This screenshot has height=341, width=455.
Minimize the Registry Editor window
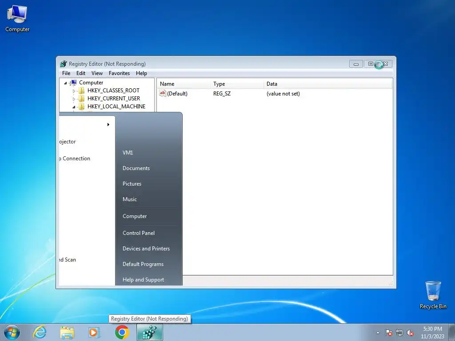click(x=356, y=64)
